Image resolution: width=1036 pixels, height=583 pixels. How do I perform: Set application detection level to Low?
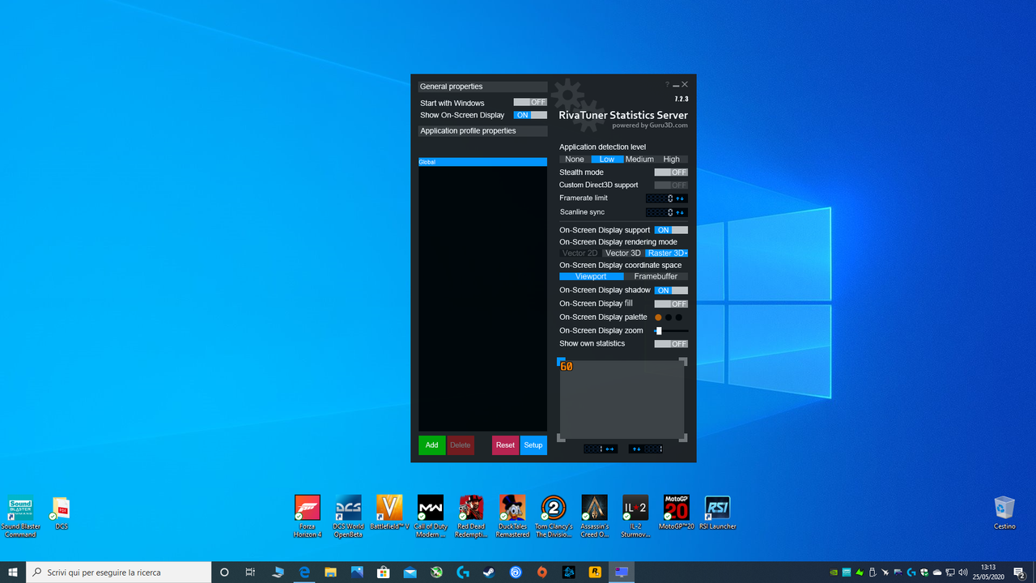pos(607,160)
